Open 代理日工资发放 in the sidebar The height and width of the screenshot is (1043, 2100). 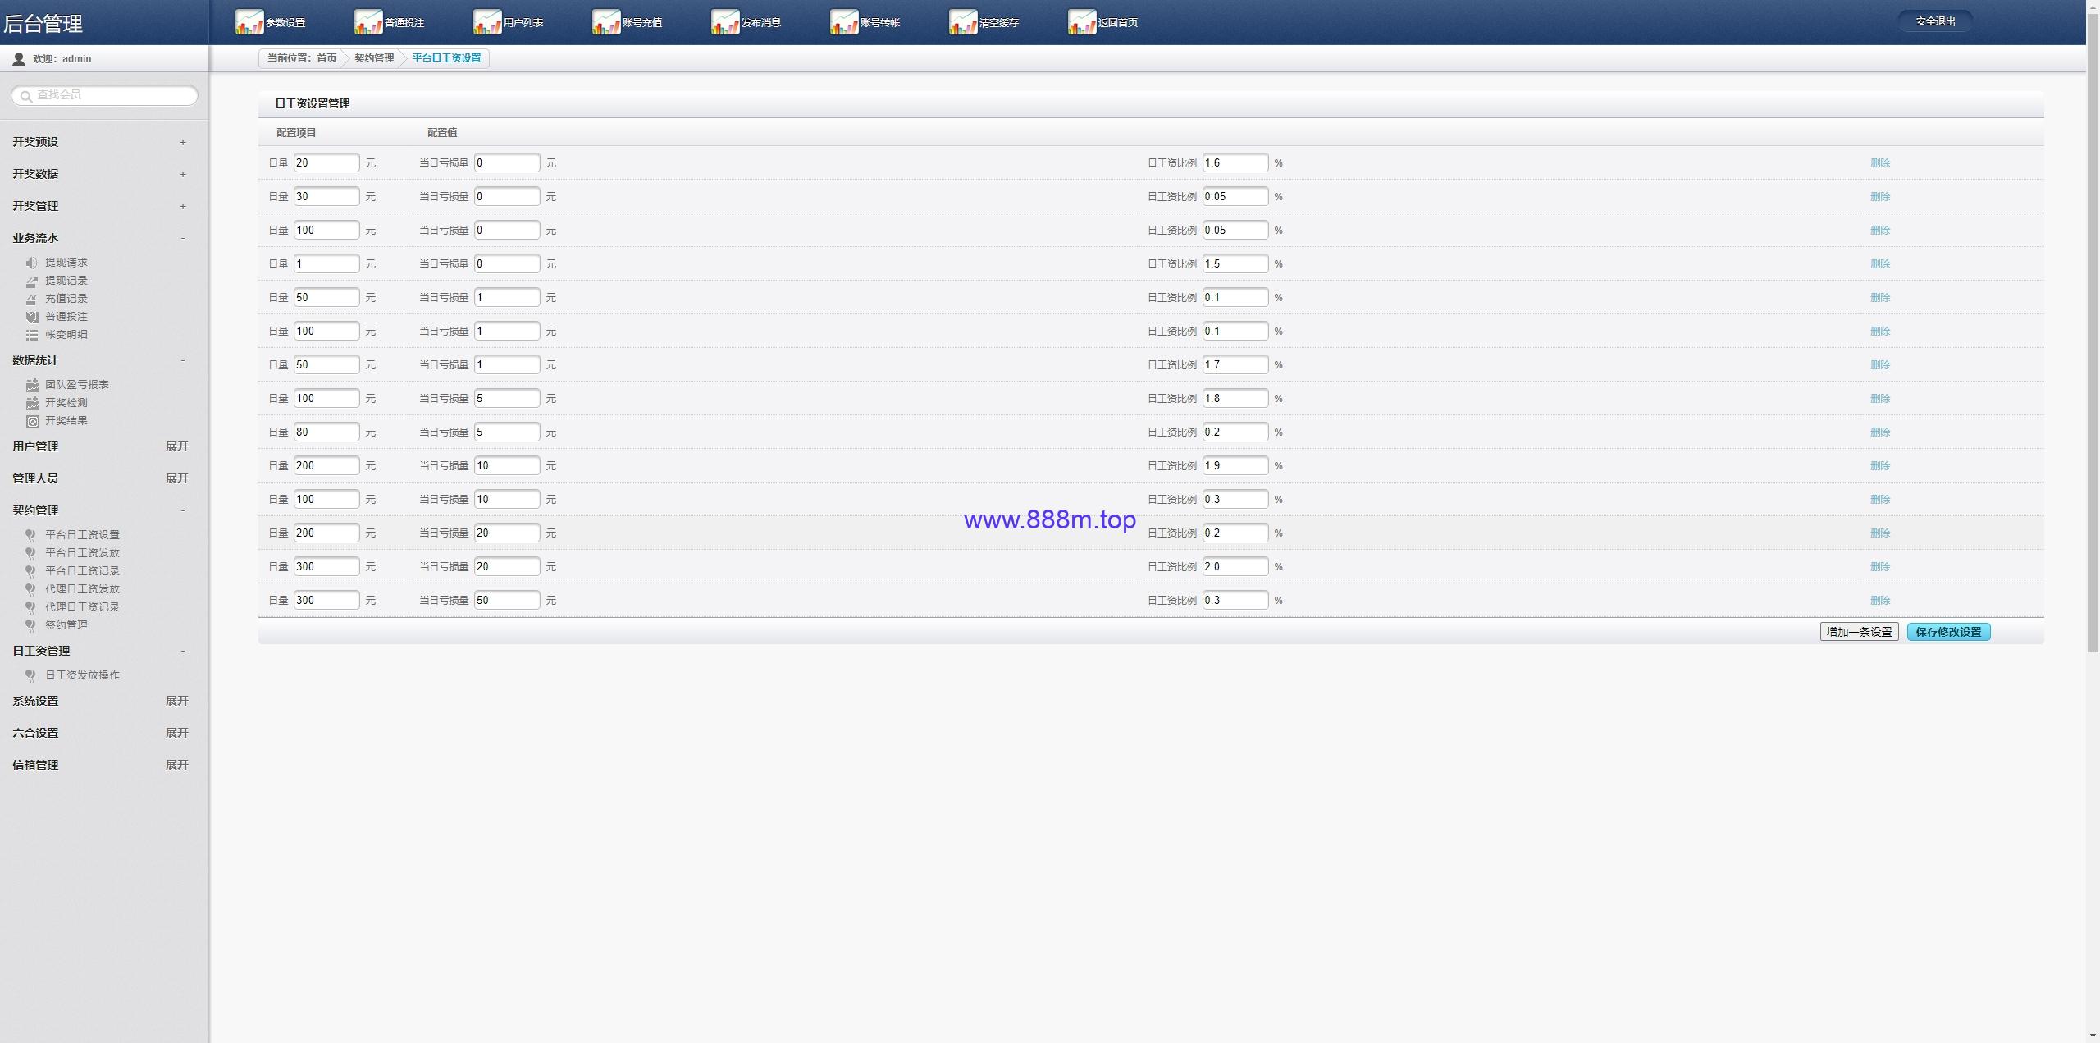coord(82,589)
